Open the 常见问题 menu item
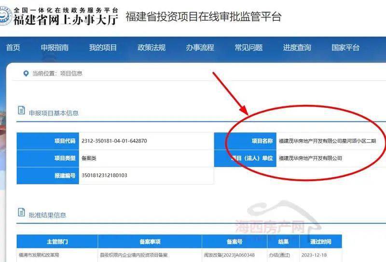Viewport: 386px width, 262px height. 248,47
